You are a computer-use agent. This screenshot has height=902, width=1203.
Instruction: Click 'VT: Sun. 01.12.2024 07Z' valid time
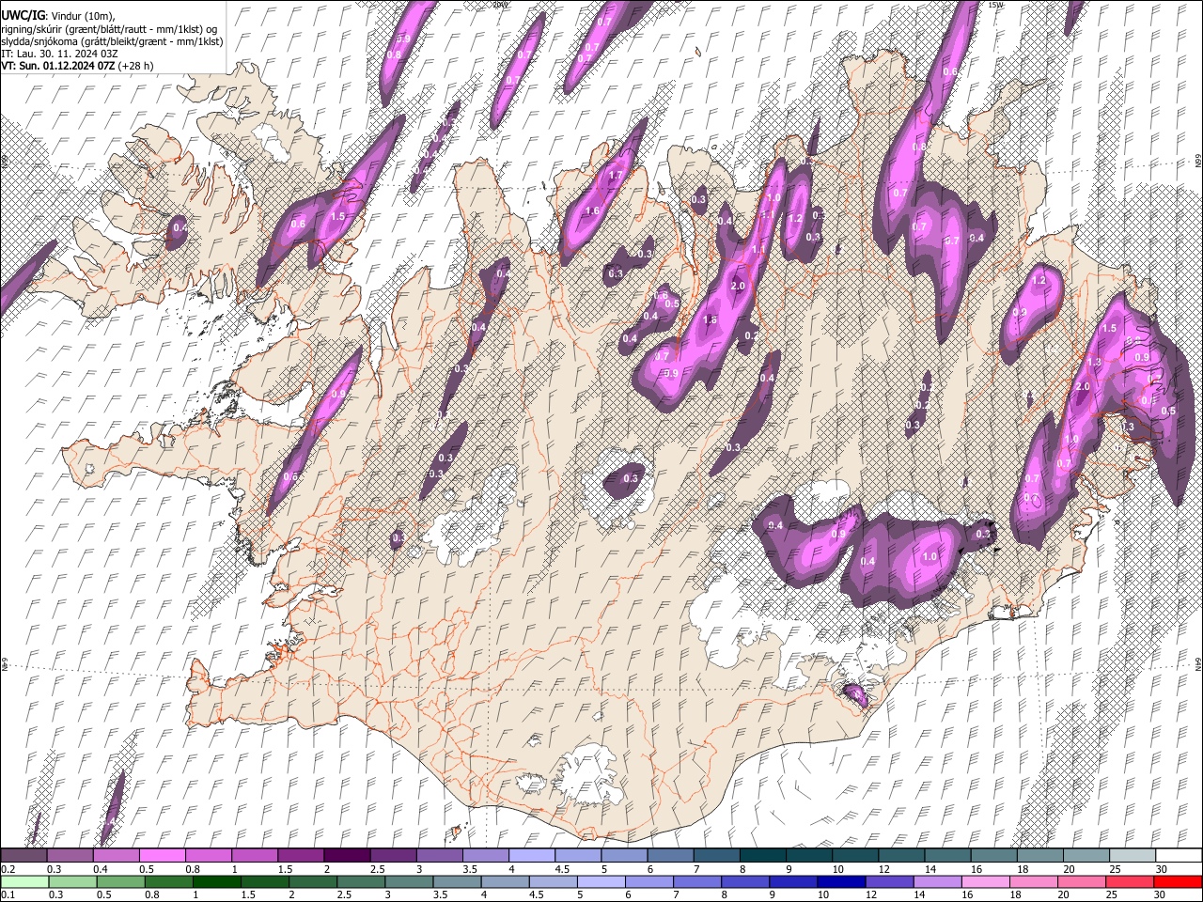57,66
